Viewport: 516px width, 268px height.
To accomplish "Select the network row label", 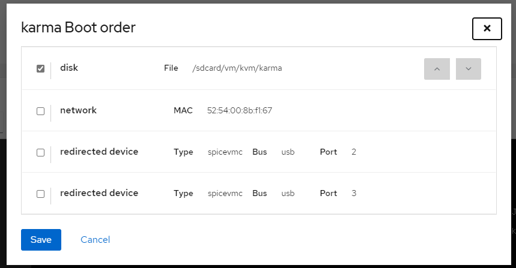I will [78, 110].
